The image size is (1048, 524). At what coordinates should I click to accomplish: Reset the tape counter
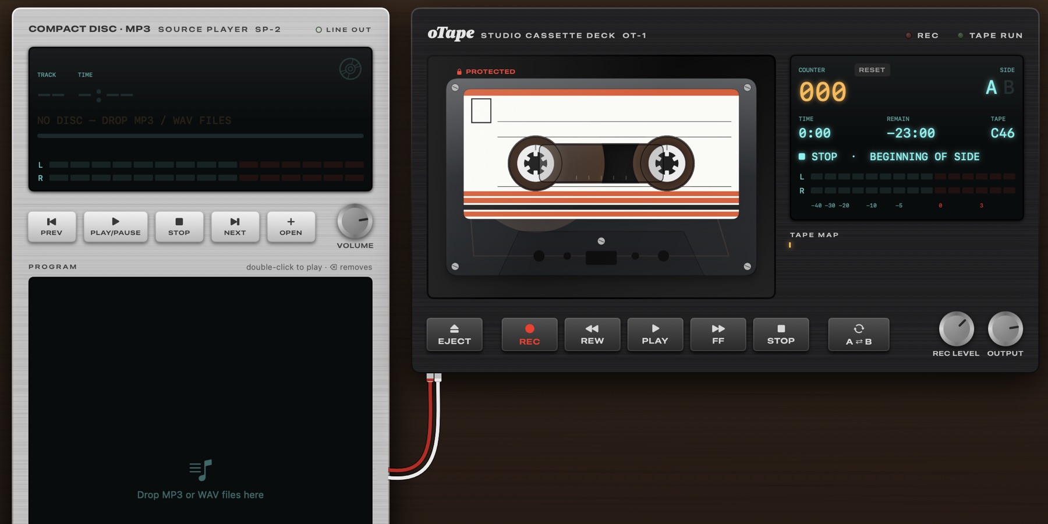872,70
